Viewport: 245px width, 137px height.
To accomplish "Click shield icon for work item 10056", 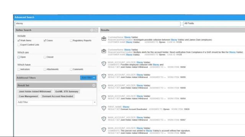I will (x=104, y=129).
